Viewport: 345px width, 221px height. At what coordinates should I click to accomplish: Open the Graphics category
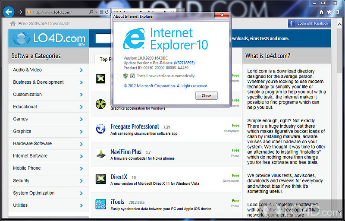coord(22,131)
